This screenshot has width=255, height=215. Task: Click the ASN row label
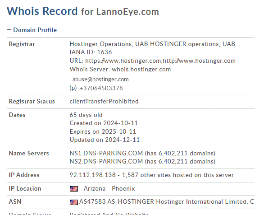15,201
